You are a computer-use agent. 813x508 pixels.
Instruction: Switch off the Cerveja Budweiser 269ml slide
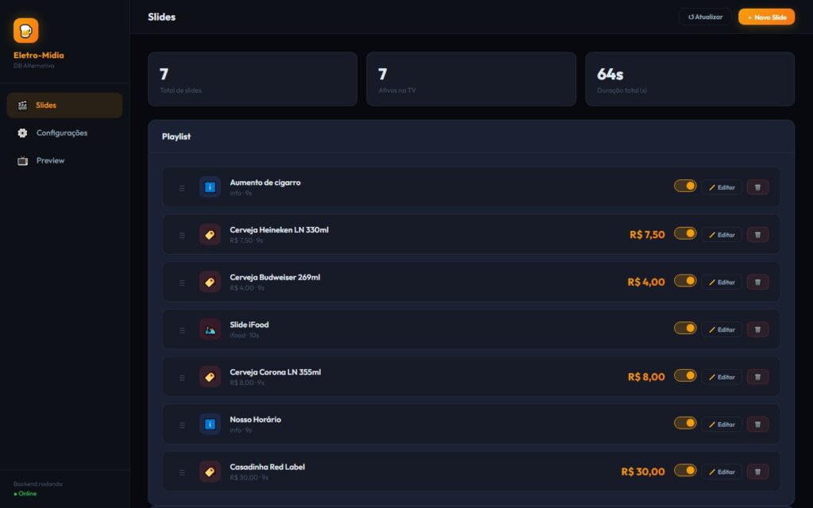(685, 281)
